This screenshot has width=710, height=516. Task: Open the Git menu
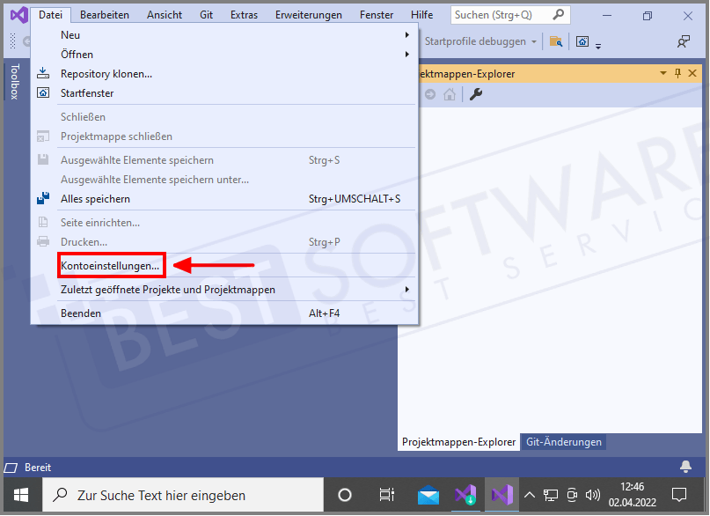(206, 14)
